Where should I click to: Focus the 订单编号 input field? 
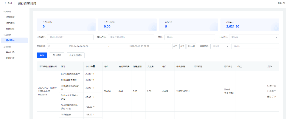click(x=70, y=37)
